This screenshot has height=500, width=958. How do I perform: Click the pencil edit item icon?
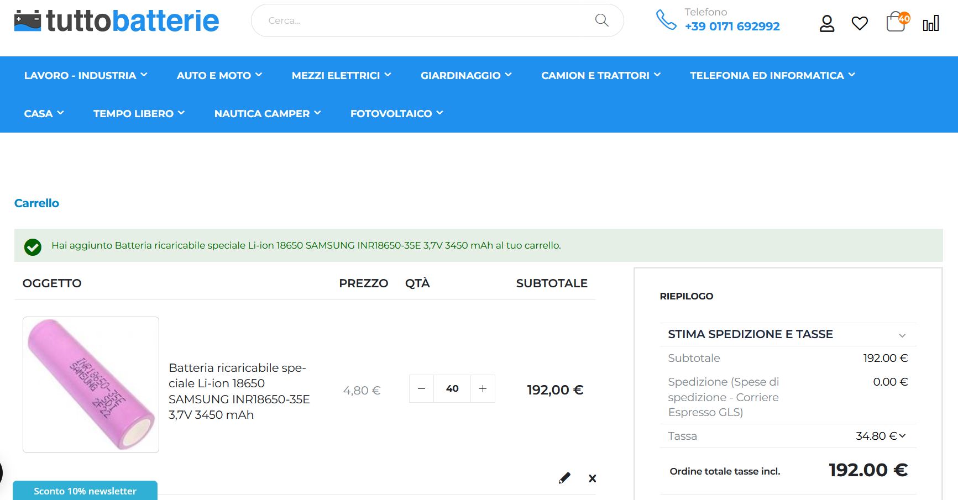564,478
